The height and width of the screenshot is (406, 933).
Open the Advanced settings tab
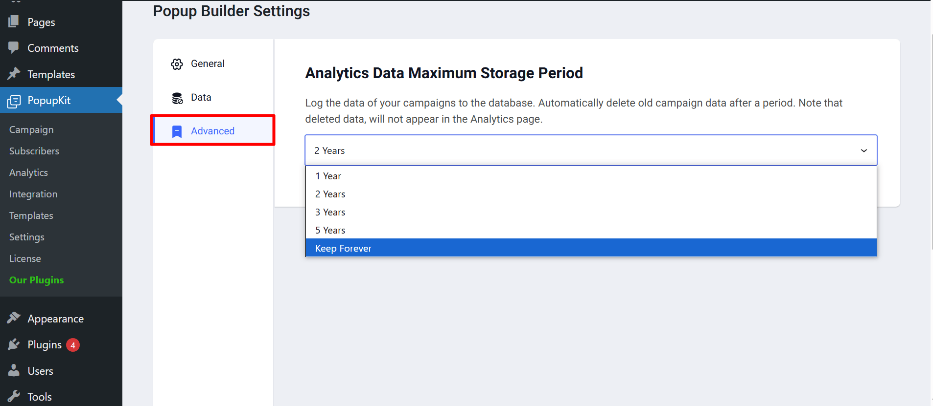212,131
